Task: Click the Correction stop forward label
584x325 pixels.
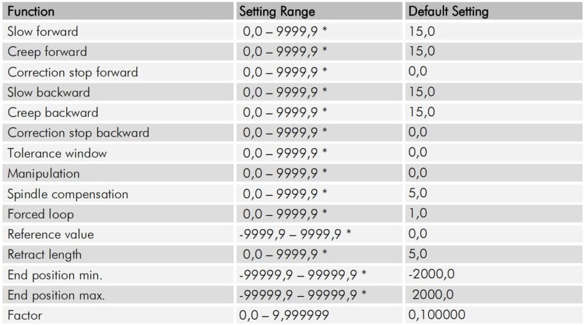Action: pyautogui.click(x=72, y=72)
